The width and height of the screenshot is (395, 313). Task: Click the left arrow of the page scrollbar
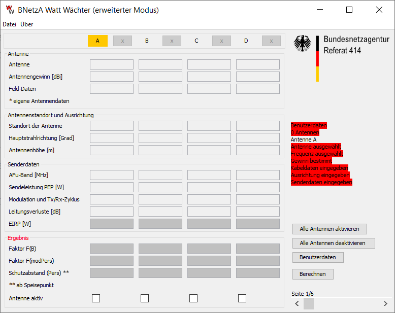click(297, 303)
